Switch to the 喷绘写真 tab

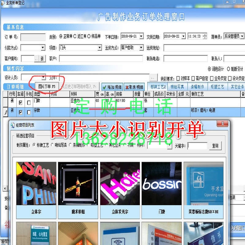[x=177, y=87]
